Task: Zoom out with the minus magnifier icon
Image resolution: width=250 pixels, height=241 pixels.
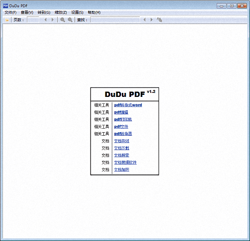Action: point(70,20)
